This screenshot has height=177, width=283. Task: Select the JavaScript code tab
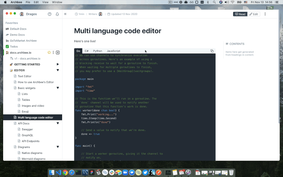point(114,51)
